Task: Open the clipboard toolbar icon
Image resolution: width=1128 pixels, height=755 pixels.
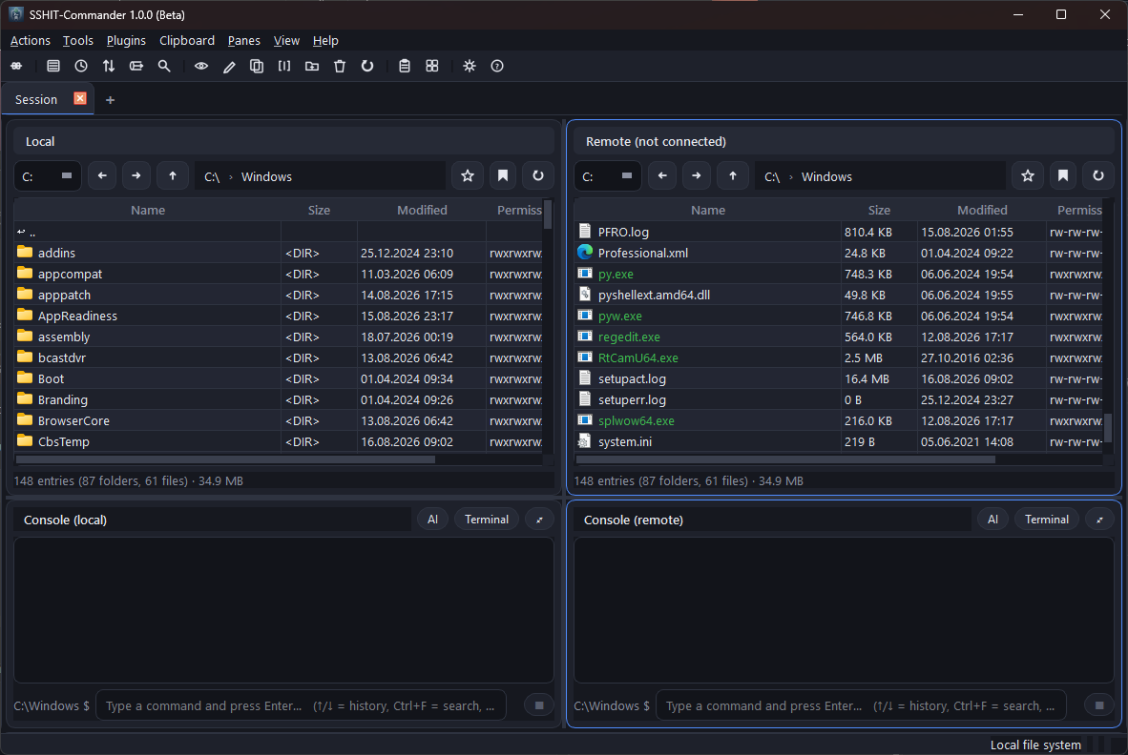Action: 405,66
